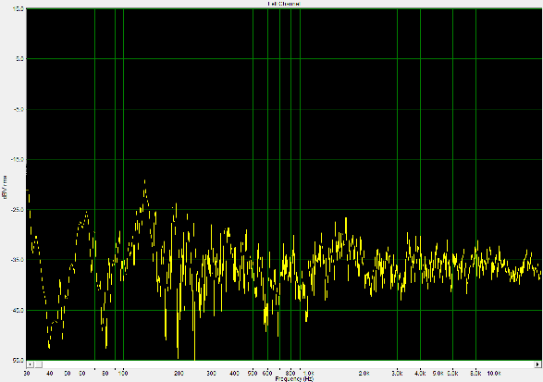Click the '100' frequency axis tick label
Viewport: 543px width, 382px height.
pyautogui.click(x=123, y=374)
